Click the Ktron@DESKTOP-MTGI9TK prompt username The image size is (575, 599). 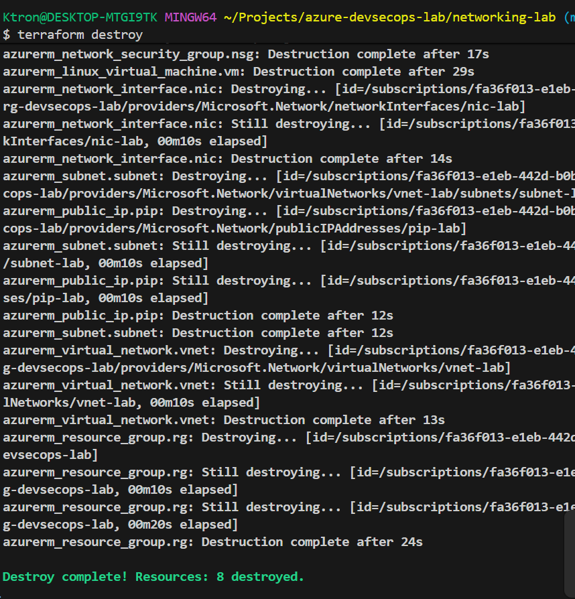tap(80, 17)
